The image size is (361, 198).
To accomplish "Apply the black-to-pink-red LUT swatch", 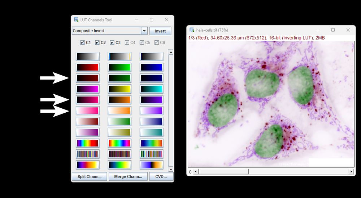I will [x=88, y=100].
